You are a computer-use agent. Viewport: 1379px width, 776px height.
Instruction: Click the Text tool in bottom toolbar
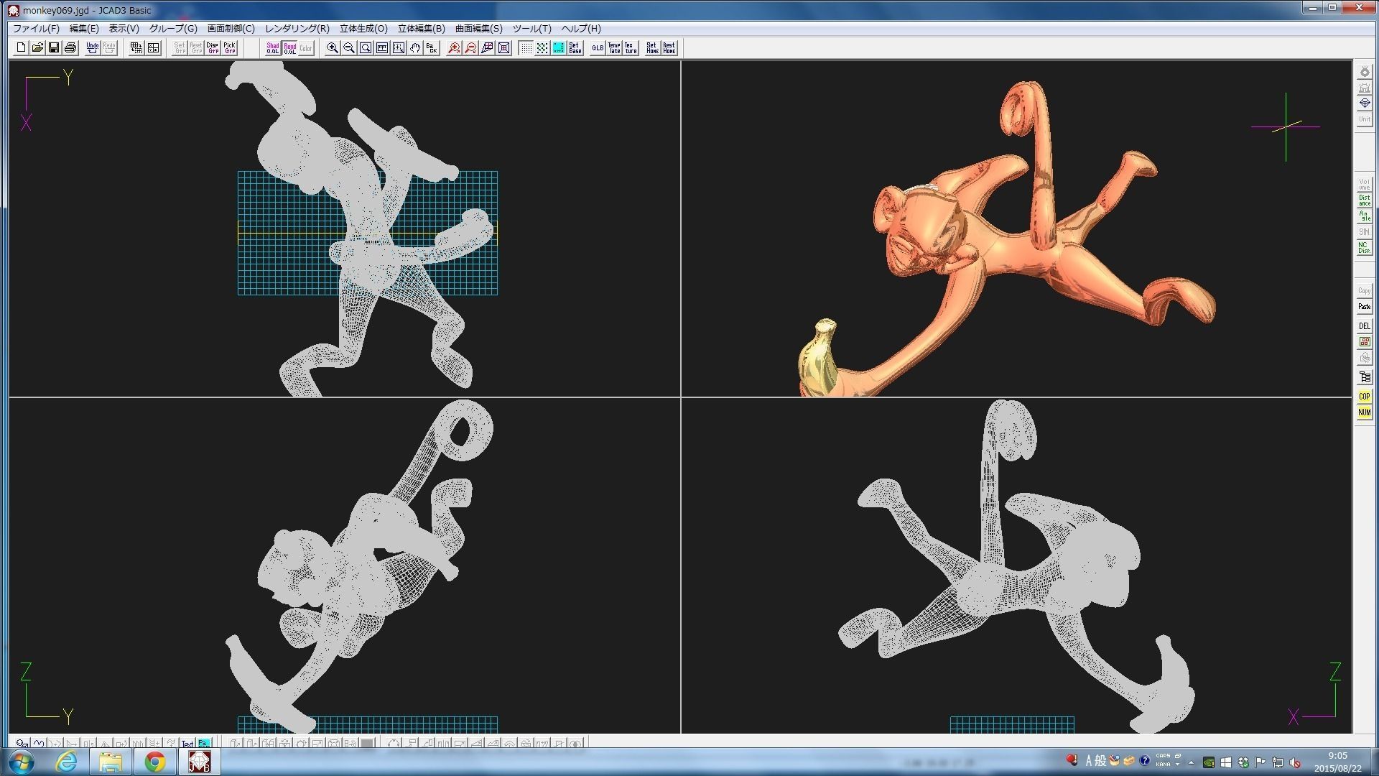click(187, 743)
